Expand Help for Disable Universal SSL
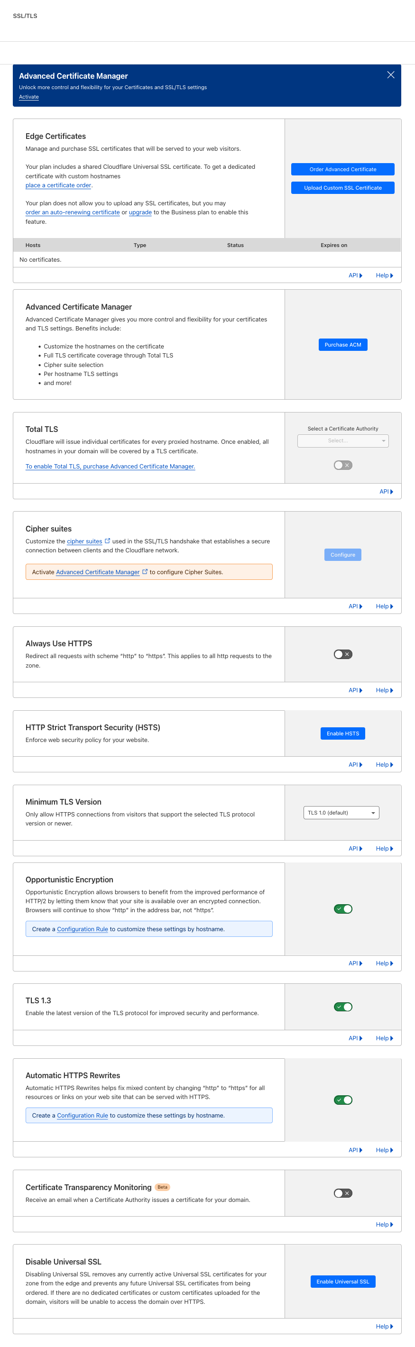Image resolution: width=415 pixels, height=1347 pixels. pyautogui.click(x=385, y=1327)
